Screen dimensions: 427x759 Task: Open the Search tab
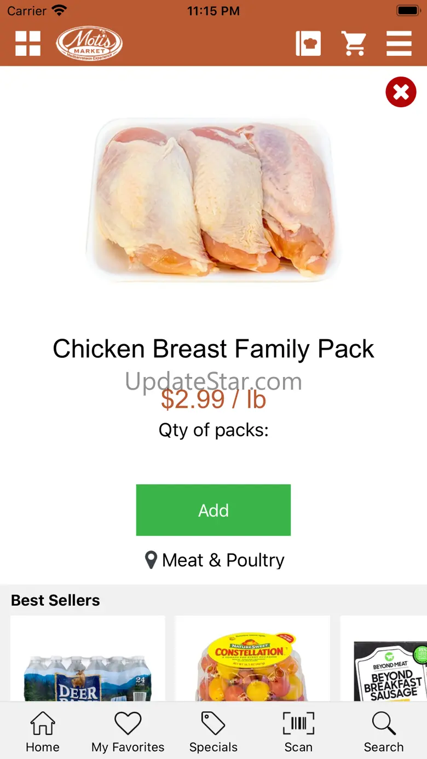pos(383,732)
